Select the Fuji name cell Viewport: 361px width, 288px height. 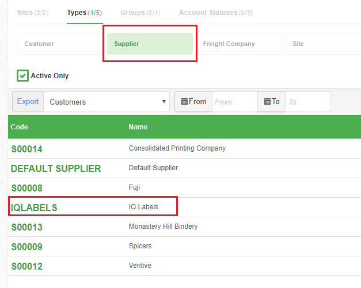[x=135, y=187]
